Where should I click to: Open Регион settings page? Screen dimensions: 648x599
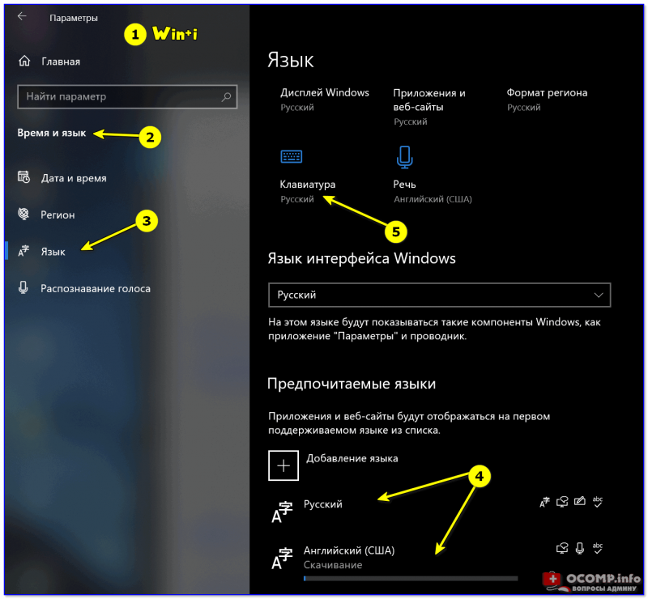point(58,215)
